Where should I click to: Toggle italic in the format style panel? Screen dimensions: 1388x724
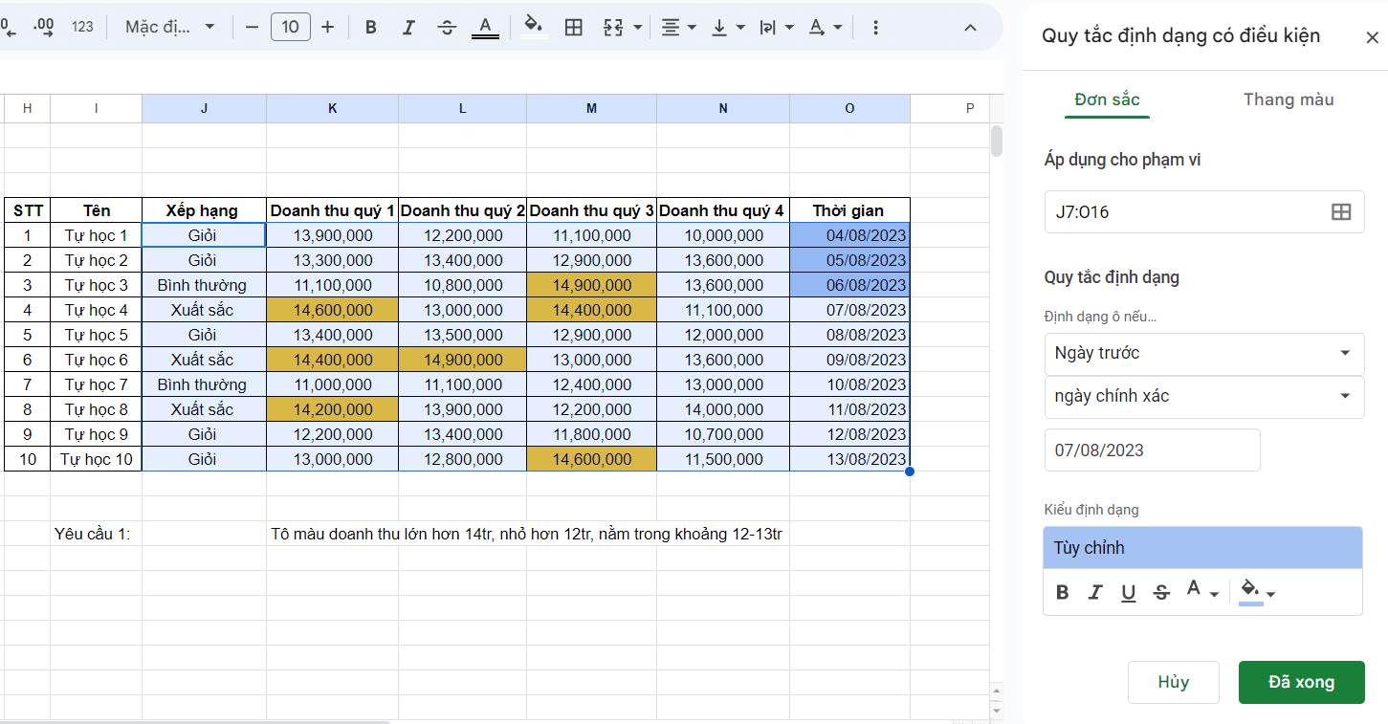point(1095,593)
